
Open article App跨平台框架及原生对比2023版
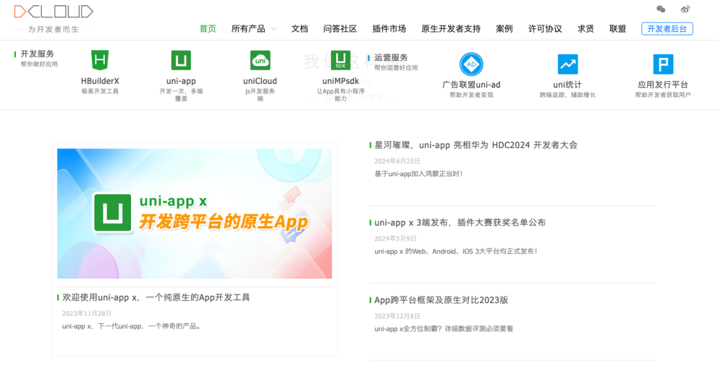(441, 301)
